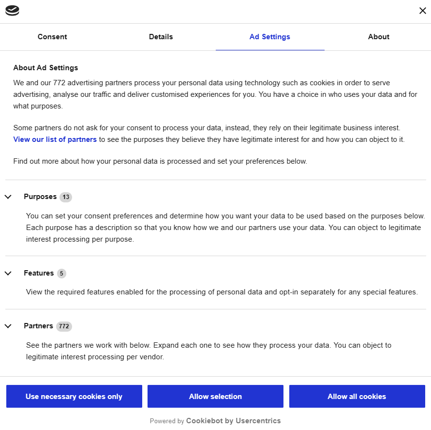Click the Features disclosure arrow

(8, 273)
